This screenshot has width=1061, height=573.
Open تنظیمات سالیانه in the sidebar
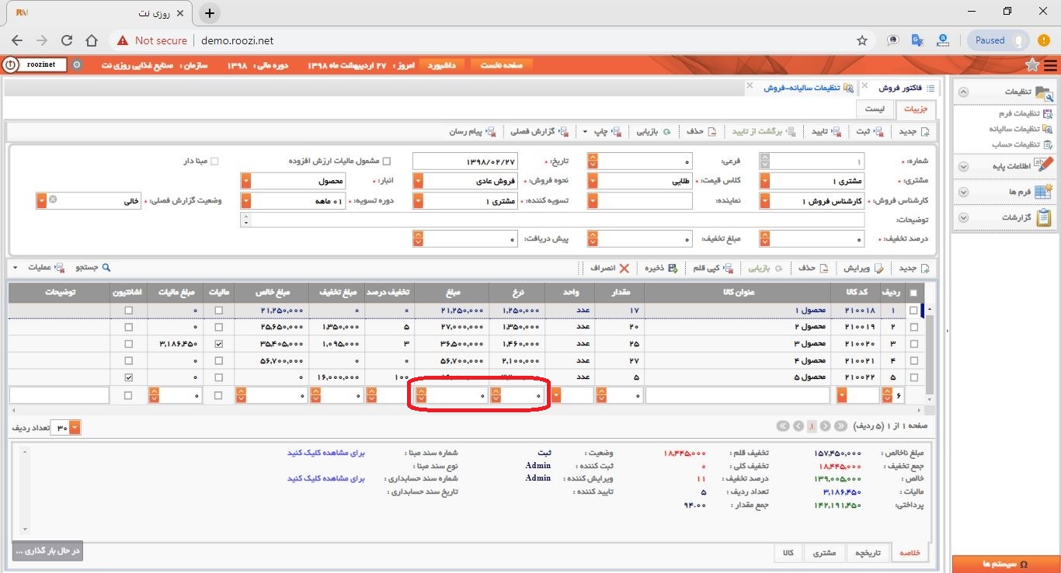(1021, 129)
